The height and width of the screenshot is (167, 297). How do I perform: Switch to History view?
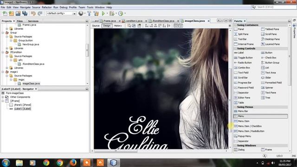pyautogui.click(x=118, y=26)
